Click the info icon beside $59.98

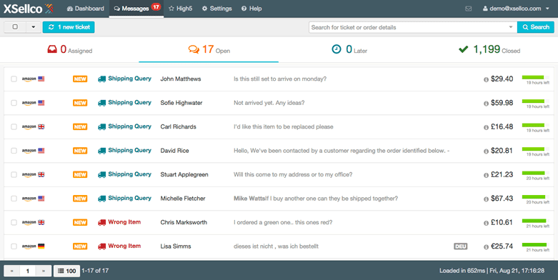pos(486,104)
